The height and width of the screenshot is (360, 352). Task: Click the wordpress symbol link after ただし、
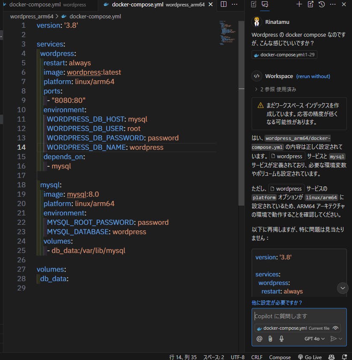286,189
